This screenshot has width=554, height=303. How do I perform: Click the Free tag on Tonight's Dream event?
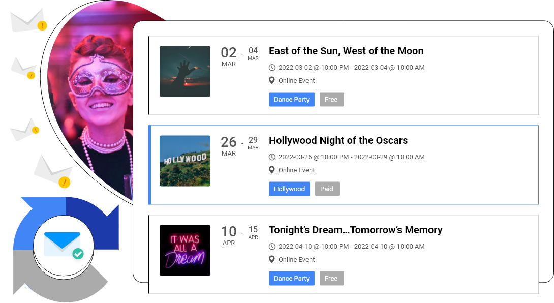331,279
